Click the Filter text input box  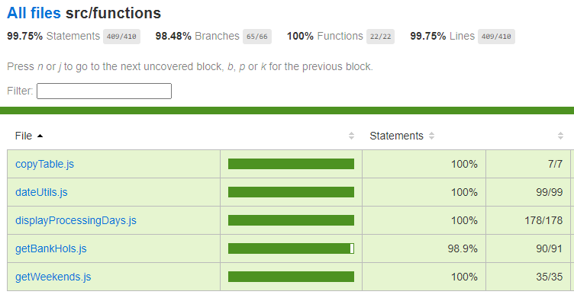click(104, 91)
